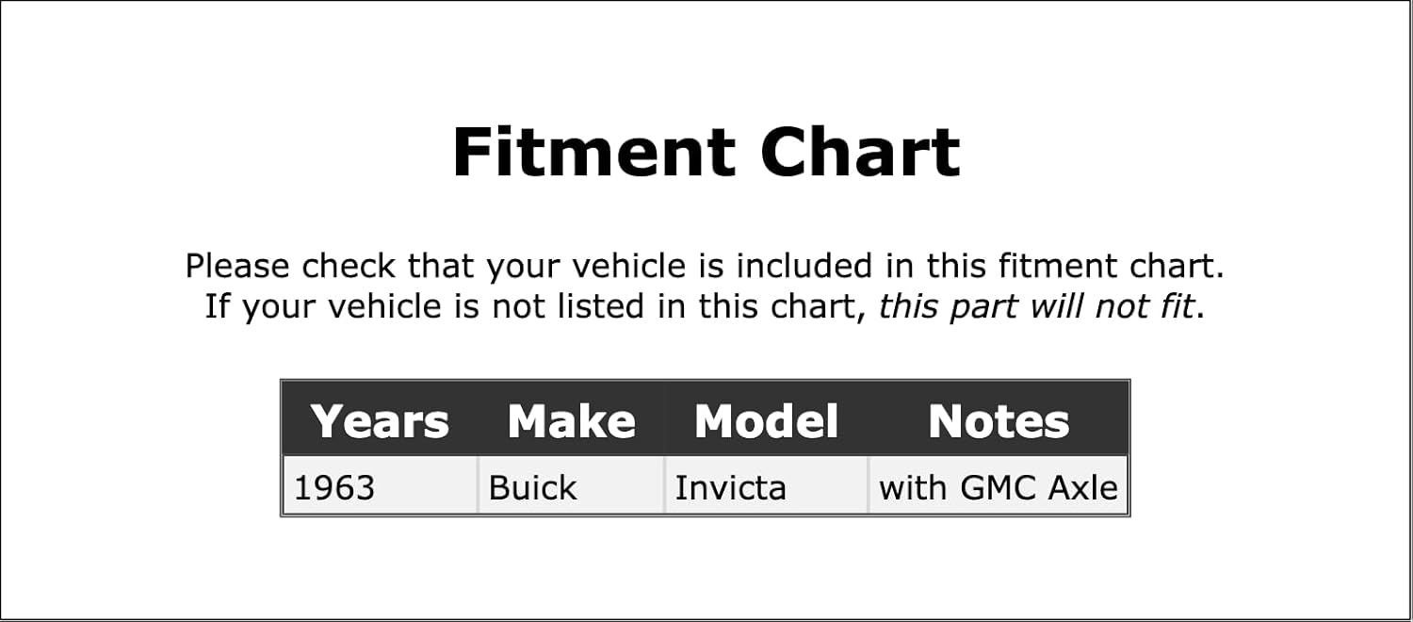Click "If" starting the second sentence
This screenshot has height=622, width=1413.
click(x=217, y=306)
